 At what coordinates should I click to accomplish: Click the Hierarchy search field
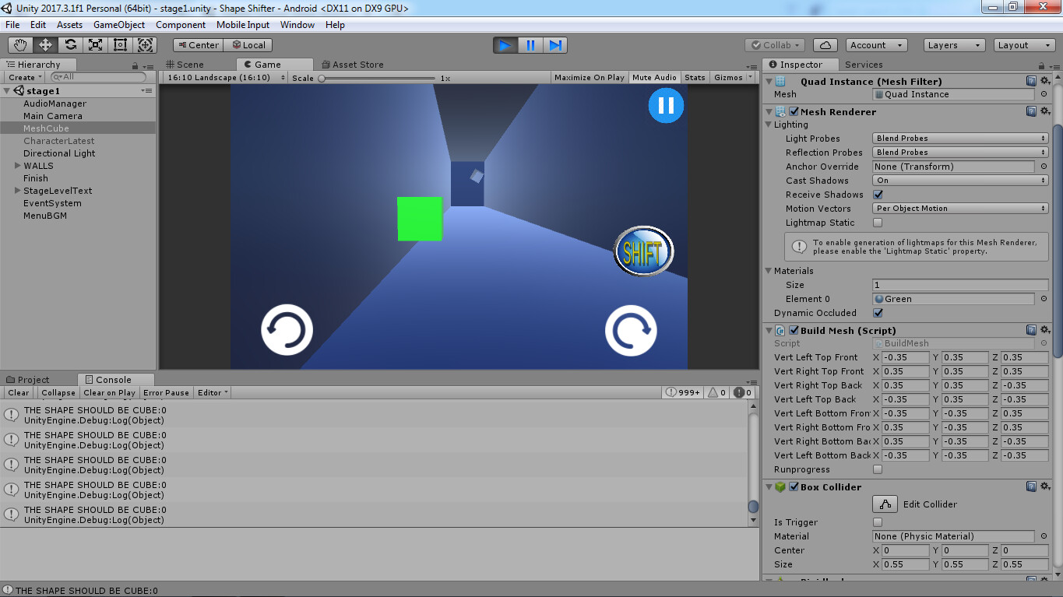click(97, 76)
